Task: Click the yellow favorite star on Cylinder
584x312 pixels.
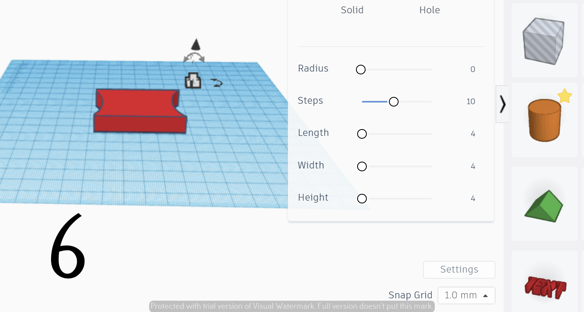Action: pos(565,96)
